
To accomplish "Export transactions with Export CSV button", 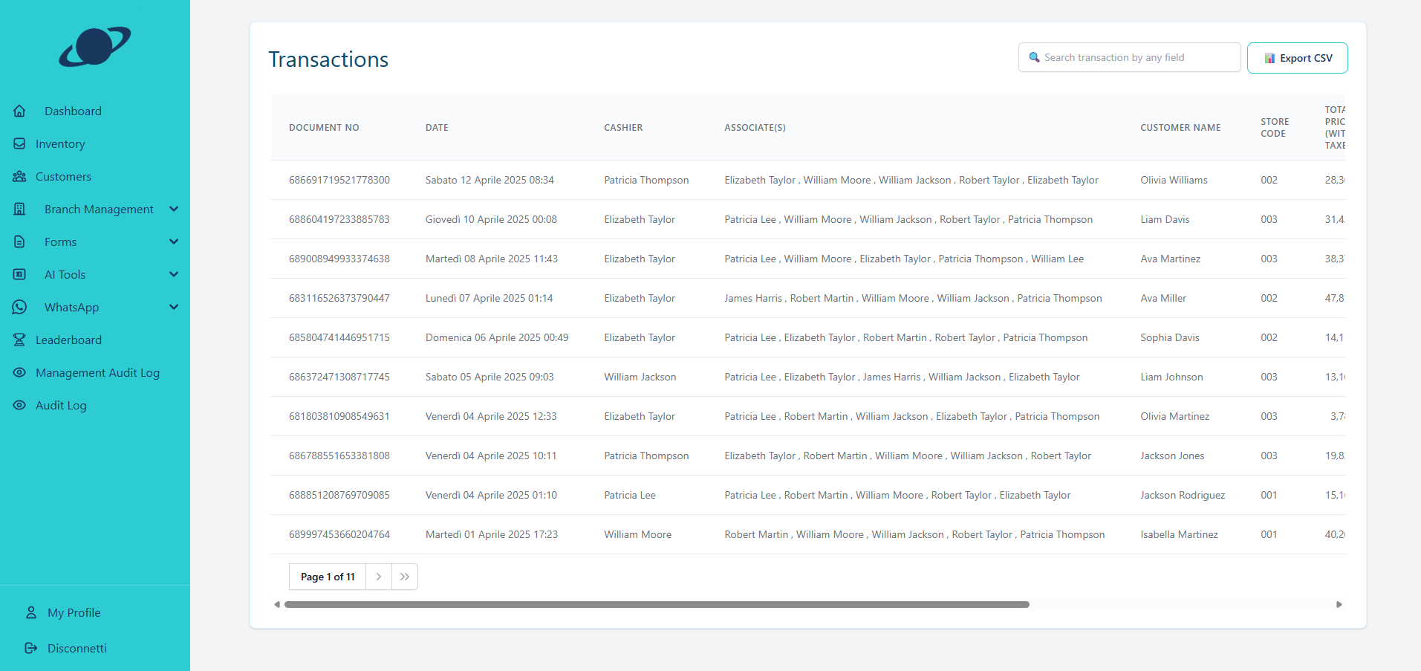I will click(1297, 58).
